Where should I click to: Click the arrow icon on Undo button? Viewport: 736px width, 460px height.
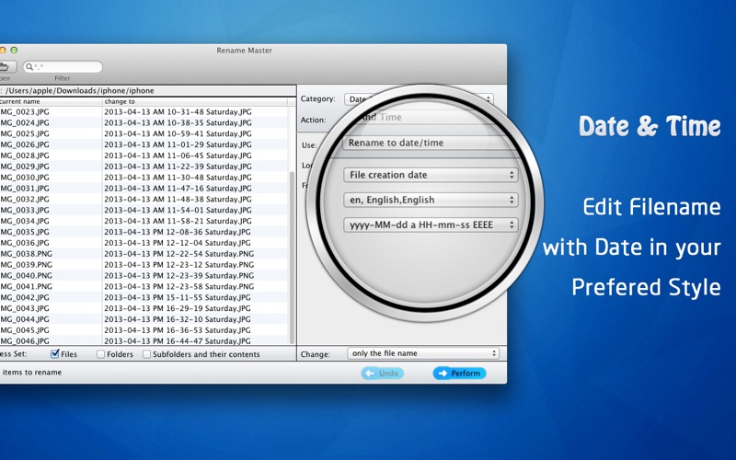pyautogui.click(x=370, y=374)
